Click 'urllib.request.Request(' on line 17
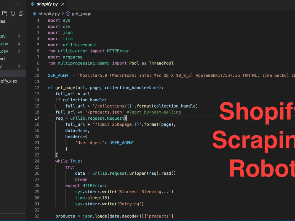This screenshot has width=295, height=221. [x=99, y=118]
